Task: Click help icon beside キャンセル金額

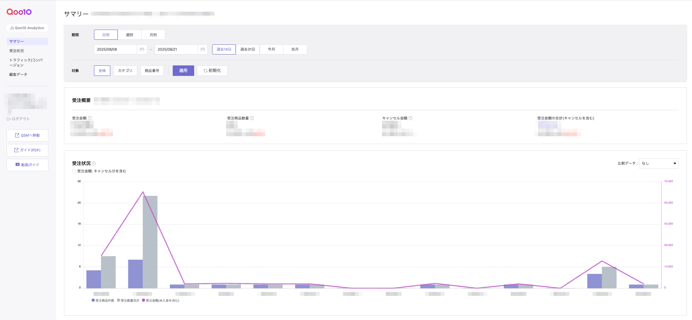Action: pyautogui.click(x=411, y=118)
